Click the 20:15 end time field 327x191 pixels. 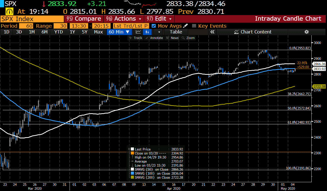pyautogui.click(x=102, y=26)
